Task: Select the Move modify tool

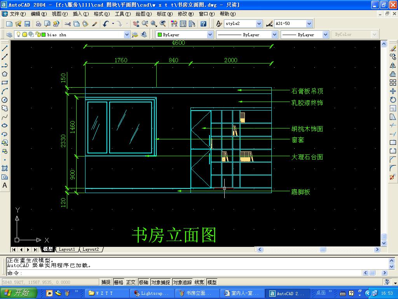Action: tap(393, 91)
